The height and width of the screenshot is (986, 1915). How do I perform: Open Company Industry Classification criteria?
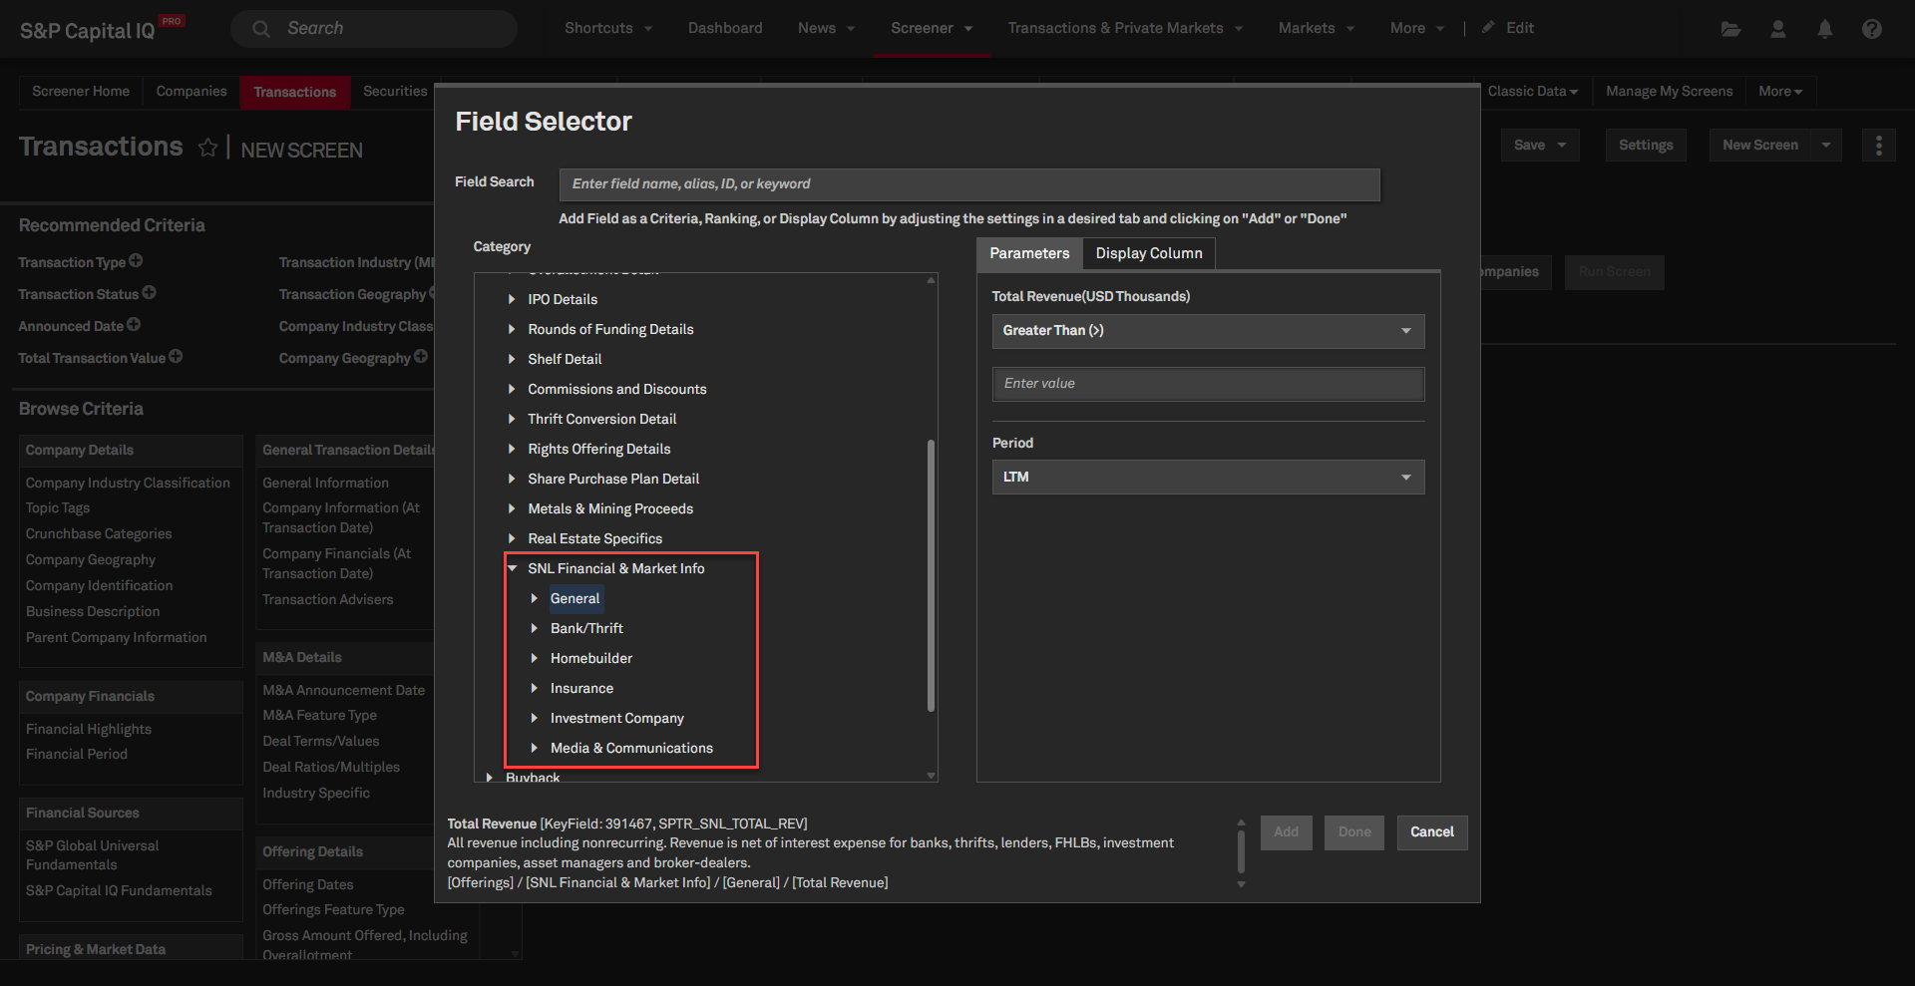point(128,483)
